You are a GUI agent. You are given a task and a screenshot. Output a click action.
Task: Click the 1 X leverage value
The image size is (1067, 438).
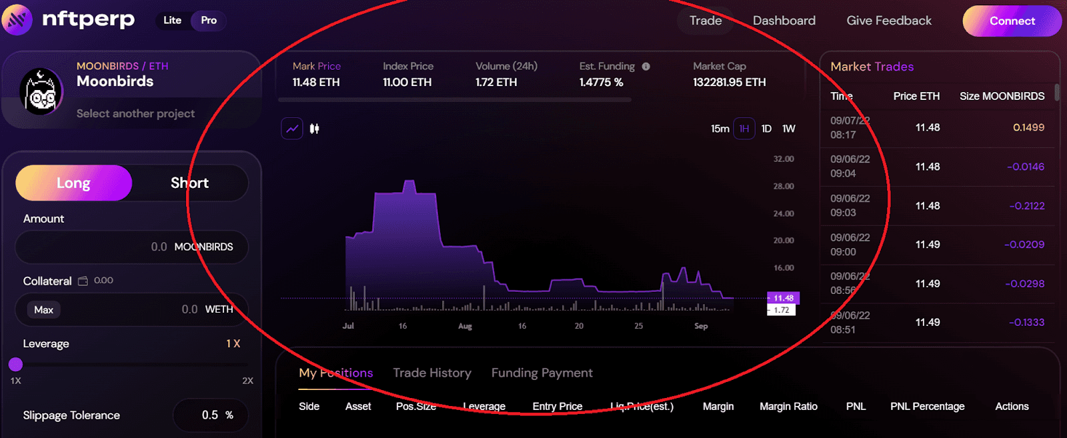(233, 343)
